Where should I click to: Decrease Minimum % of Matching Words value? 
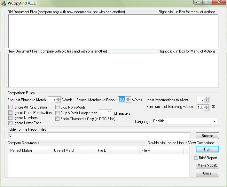pos(207,109)
